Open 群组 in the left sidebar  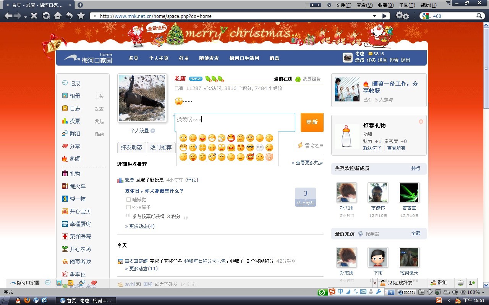click(75, 133)
